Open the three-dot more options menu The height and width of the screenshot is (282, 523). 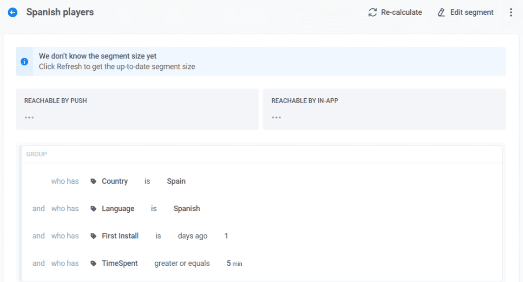tap(511, 12)
